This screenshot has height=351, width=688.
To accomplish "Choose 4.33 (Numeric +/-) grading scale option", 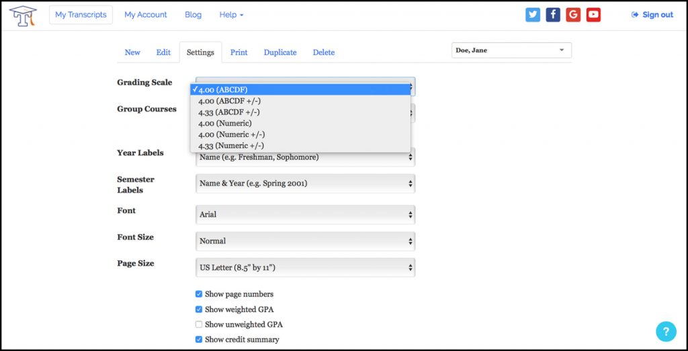I will coord(300,145).
